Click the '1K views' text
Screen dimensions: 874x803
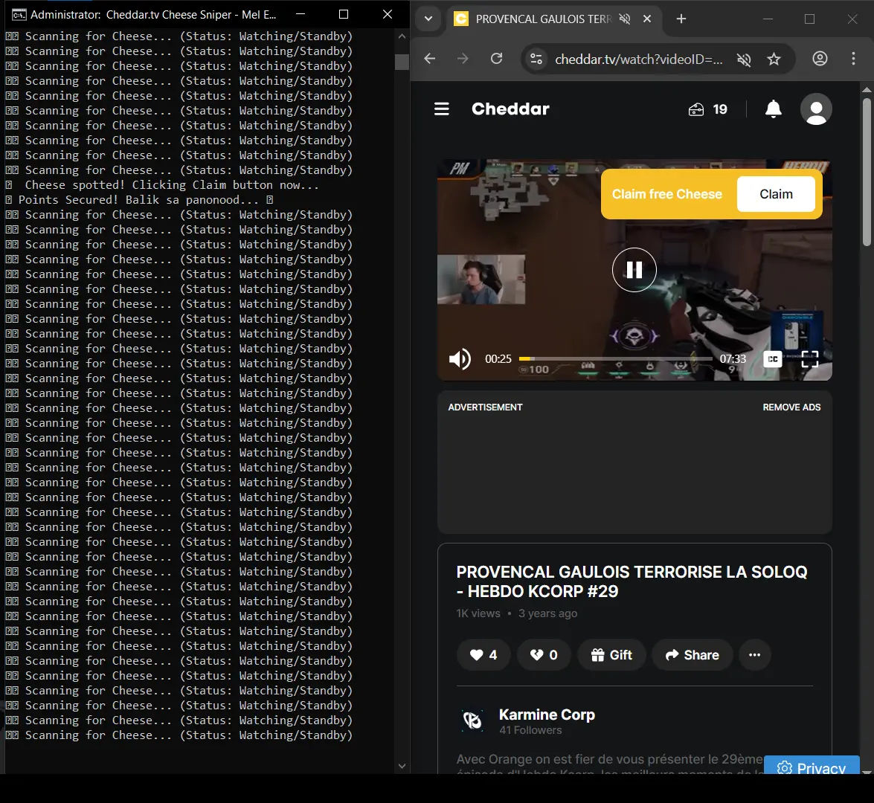tap(478, 613)
